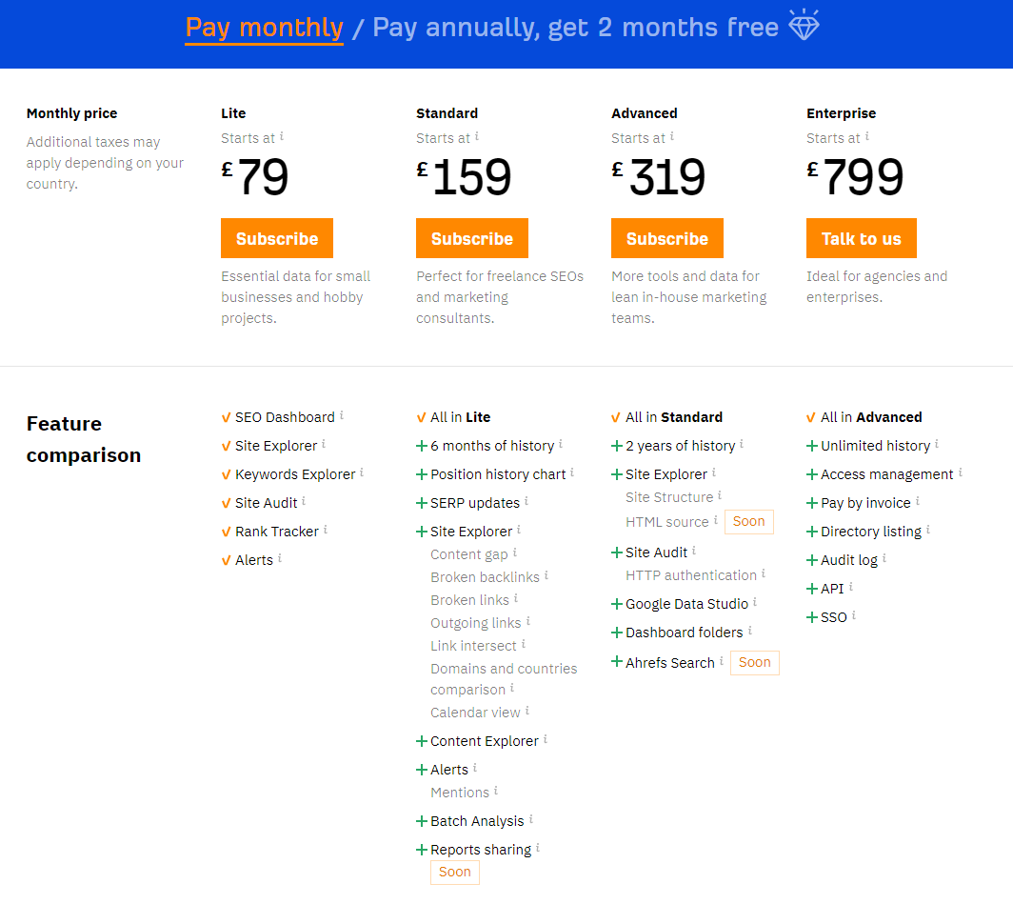This screenshot has height=904, width=1013.
Task: Click the info icon next to Lite Starts at
Action: pyautogui.click(x=283, y=136)
